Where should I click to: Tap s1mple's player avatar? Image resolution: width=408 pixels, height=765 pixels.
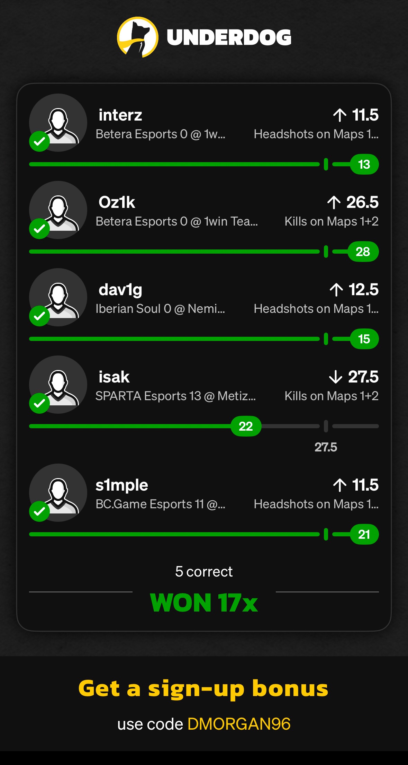click(58, 493)
